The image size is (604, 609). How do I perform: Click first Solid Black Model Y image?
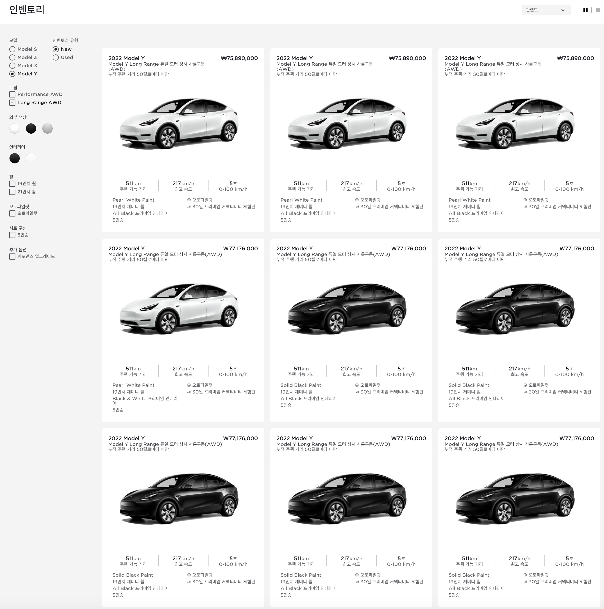347,309
